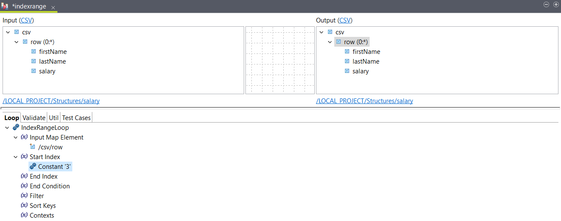Select Filter parameter
This screenshot has width=561, height=221.
pyautogui.click(x=37, y=196)
